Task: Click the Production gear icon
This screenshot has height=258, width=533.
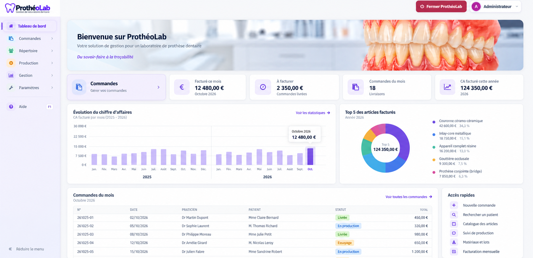Action: tap(11, 63)
